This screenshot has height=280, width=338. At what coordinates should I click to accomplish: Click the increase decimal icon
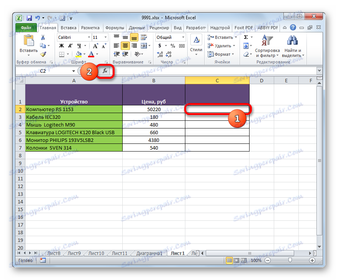[160, 54]
